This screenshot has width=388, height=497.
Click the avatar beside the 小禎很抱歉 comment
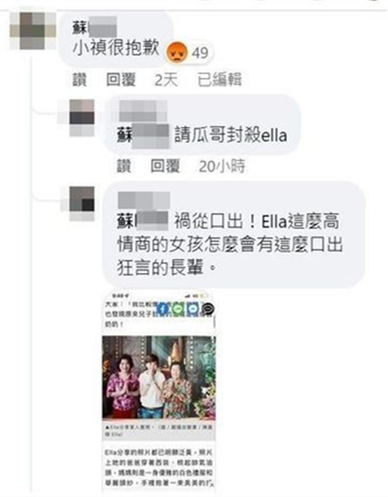coord(33,30)
